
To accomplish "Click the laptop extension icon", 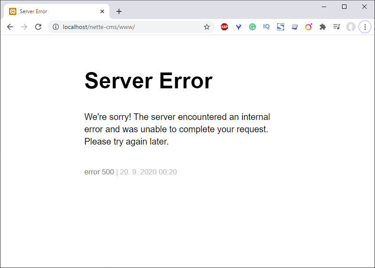I will 295,27.
